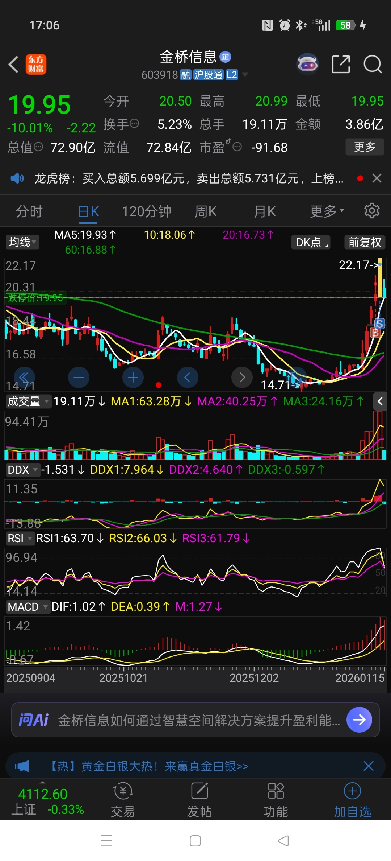Close the 黄金白银 promo banner
The height and width of the screenshot is (861, 391).
click(x=369, y=766)
